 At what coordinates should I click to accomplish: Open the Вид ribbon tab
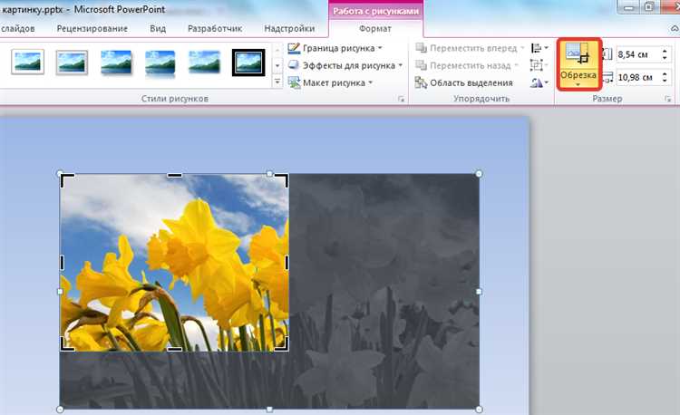158,29
